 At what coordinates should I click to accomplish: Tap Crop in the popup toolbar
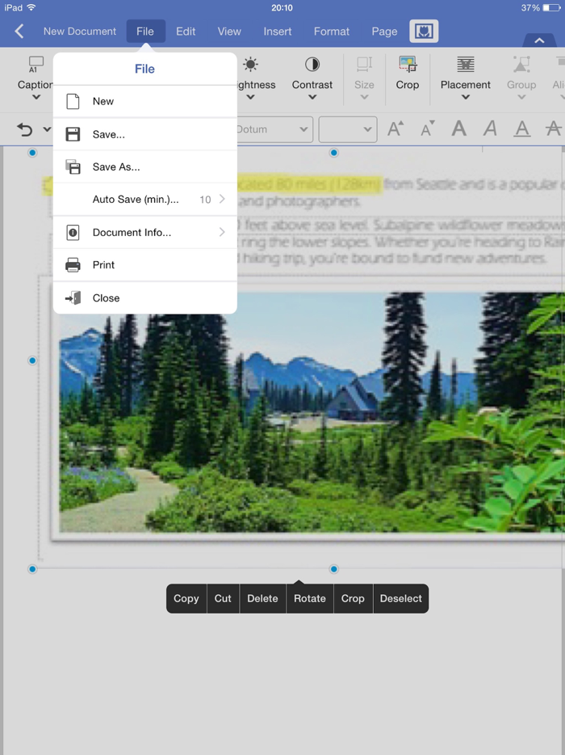coord(353,598)
